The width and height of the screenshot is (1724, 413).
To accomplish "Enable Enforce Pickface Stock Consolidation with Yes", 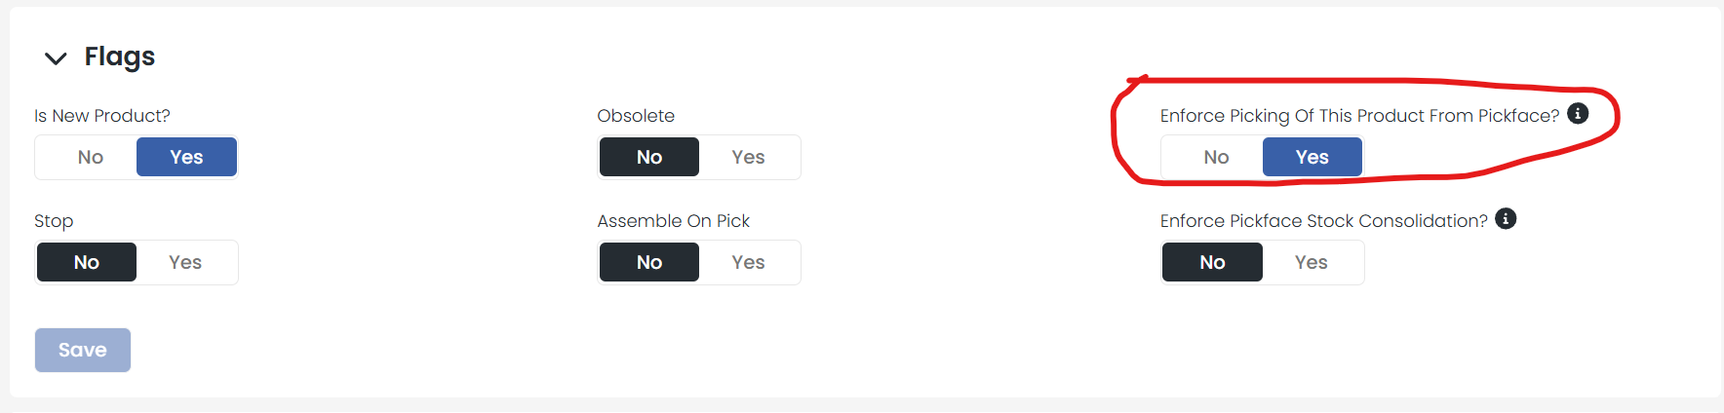I will tap(1311, 262).
